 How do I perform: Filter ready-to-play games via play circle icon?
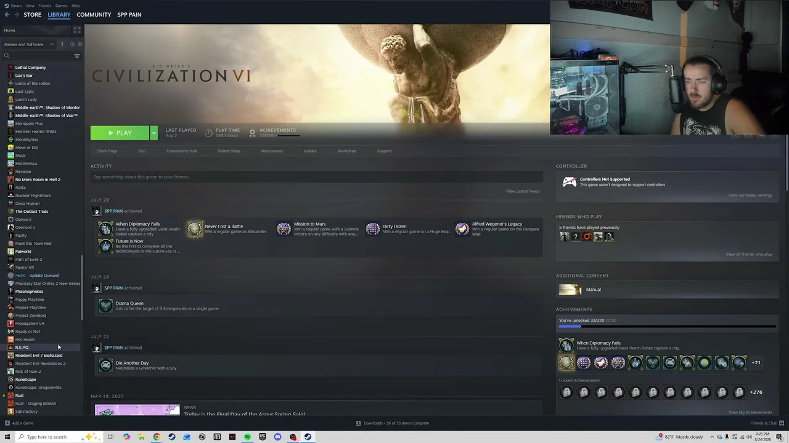pyautogui.click(x=80, y=44)
